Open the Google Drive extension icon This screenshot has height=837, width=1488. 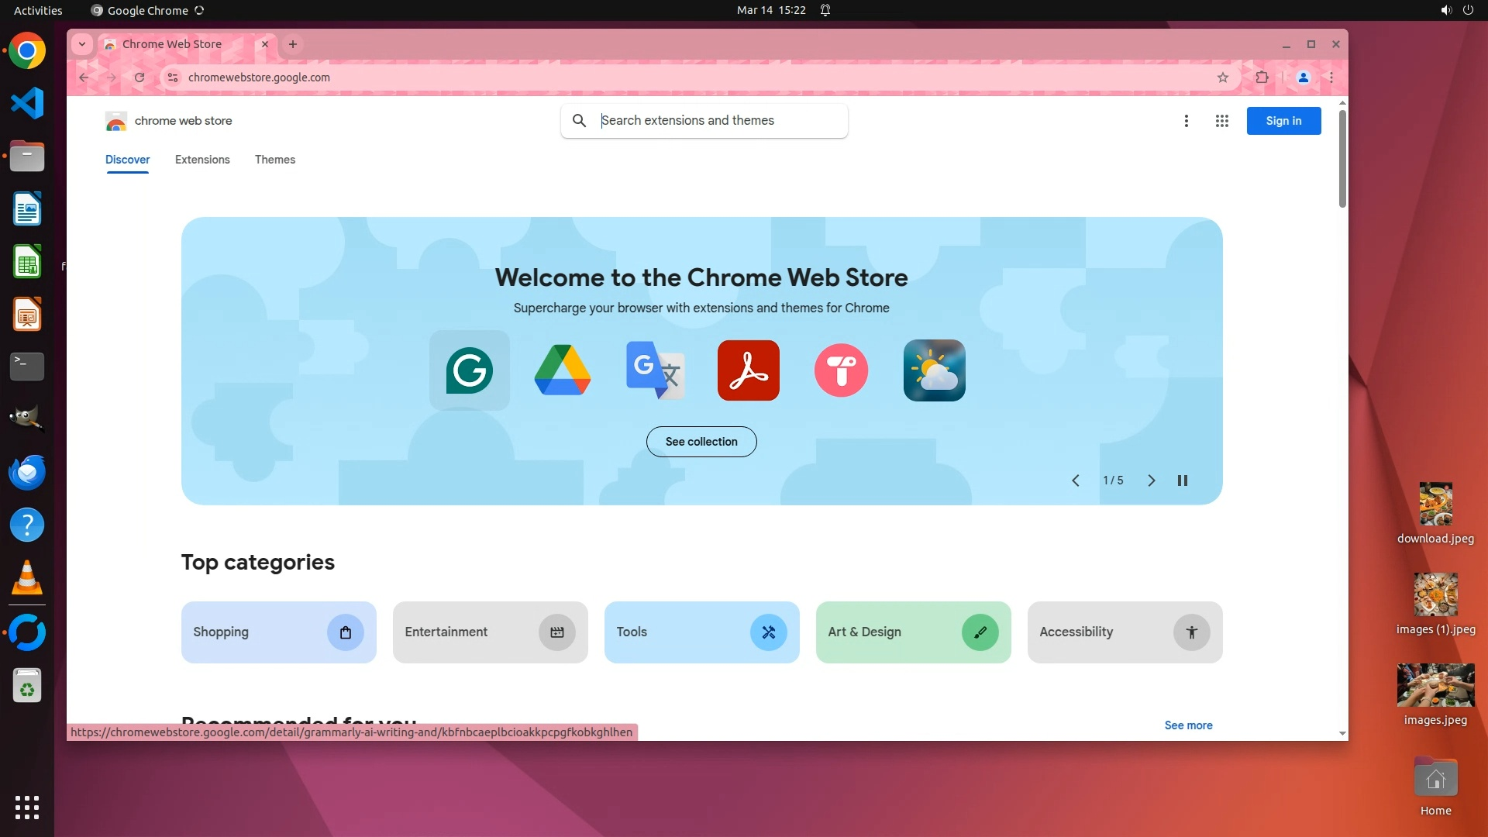(x=563, y=370)
